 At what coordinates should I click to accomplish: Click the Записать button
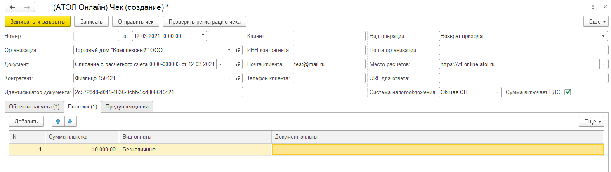(92, 21)
